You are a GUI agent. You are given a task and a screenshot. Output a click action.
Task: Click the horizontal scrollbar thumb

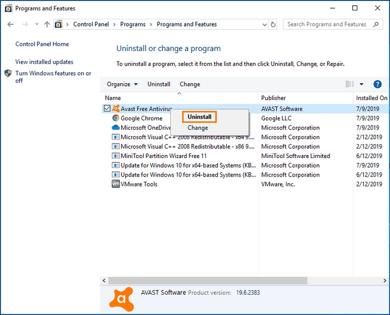click(x=207, y=281)
